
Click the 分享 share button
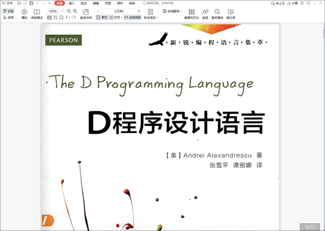(x=292, y=3)
